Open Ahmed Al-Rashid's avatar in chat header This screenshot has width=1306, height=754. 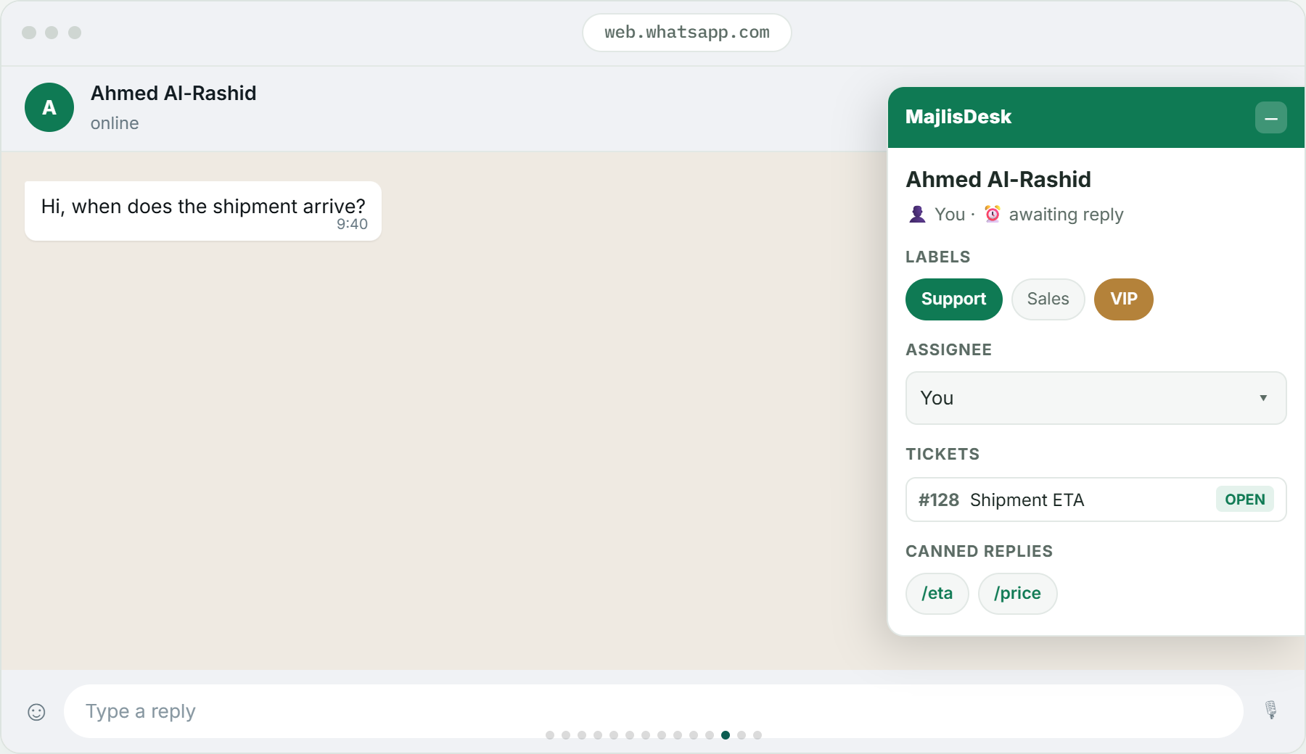click(x=49, y=107)
